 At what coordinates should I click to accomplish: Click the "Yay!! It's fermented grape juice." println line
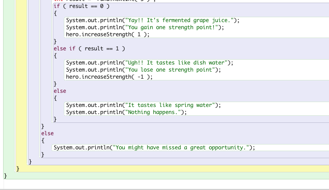click(x=153, y=20)
